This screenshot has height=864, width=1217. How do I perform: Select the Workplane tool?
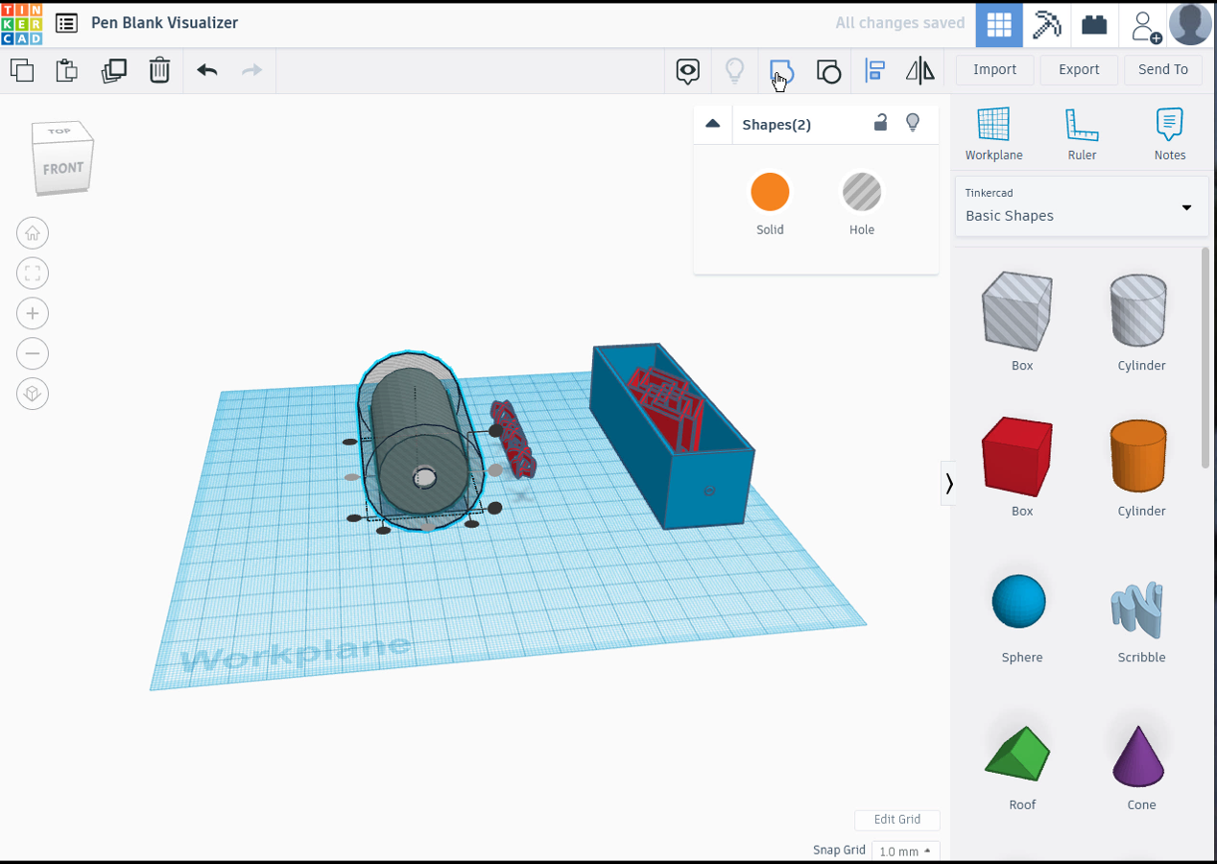tap(993, 133)
